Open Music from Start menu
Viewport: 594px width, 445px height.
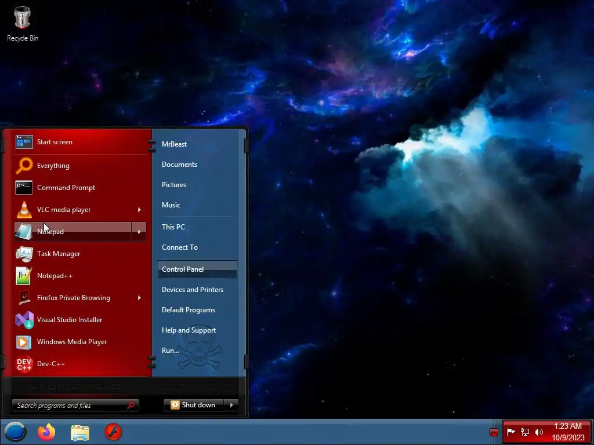click(x=171, y=205)
